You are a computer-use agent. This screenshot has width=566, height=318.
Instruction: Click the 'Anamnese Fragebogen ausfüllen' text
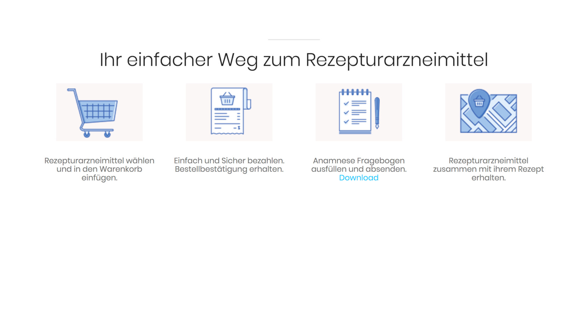359,165
